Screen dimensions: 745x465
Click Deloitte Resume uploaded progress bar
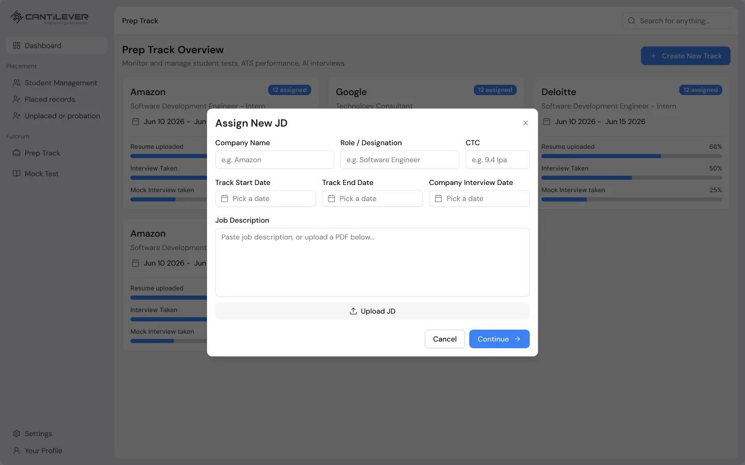coord(632,156)
